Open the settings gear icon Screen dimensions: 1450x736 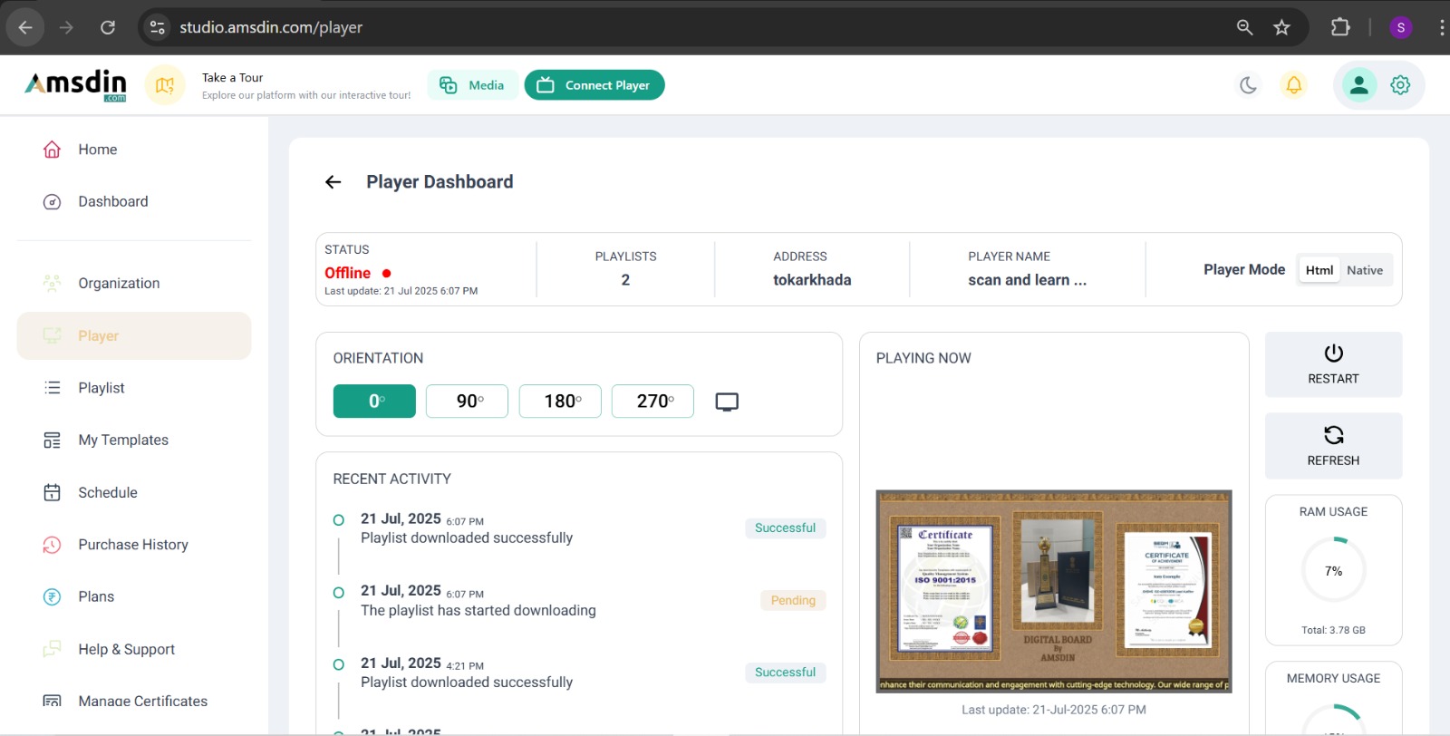click(1400, 85)
